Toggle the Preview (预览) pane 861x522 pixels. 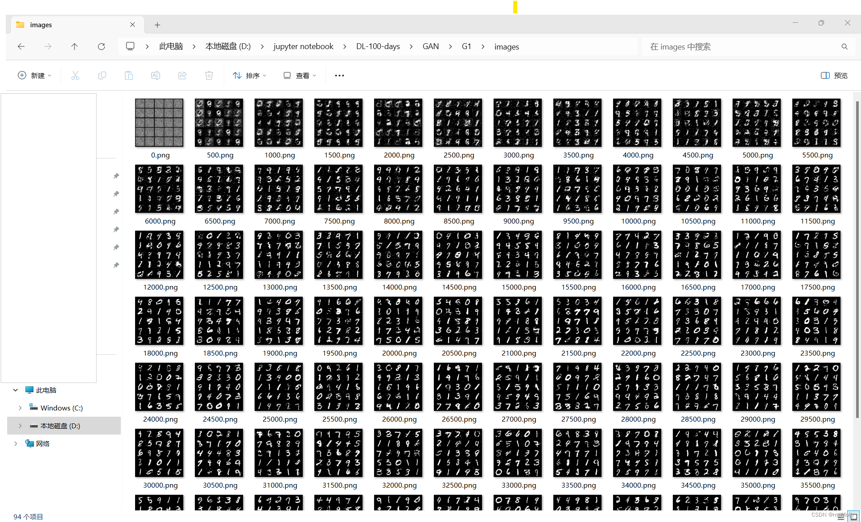[834, 75]
